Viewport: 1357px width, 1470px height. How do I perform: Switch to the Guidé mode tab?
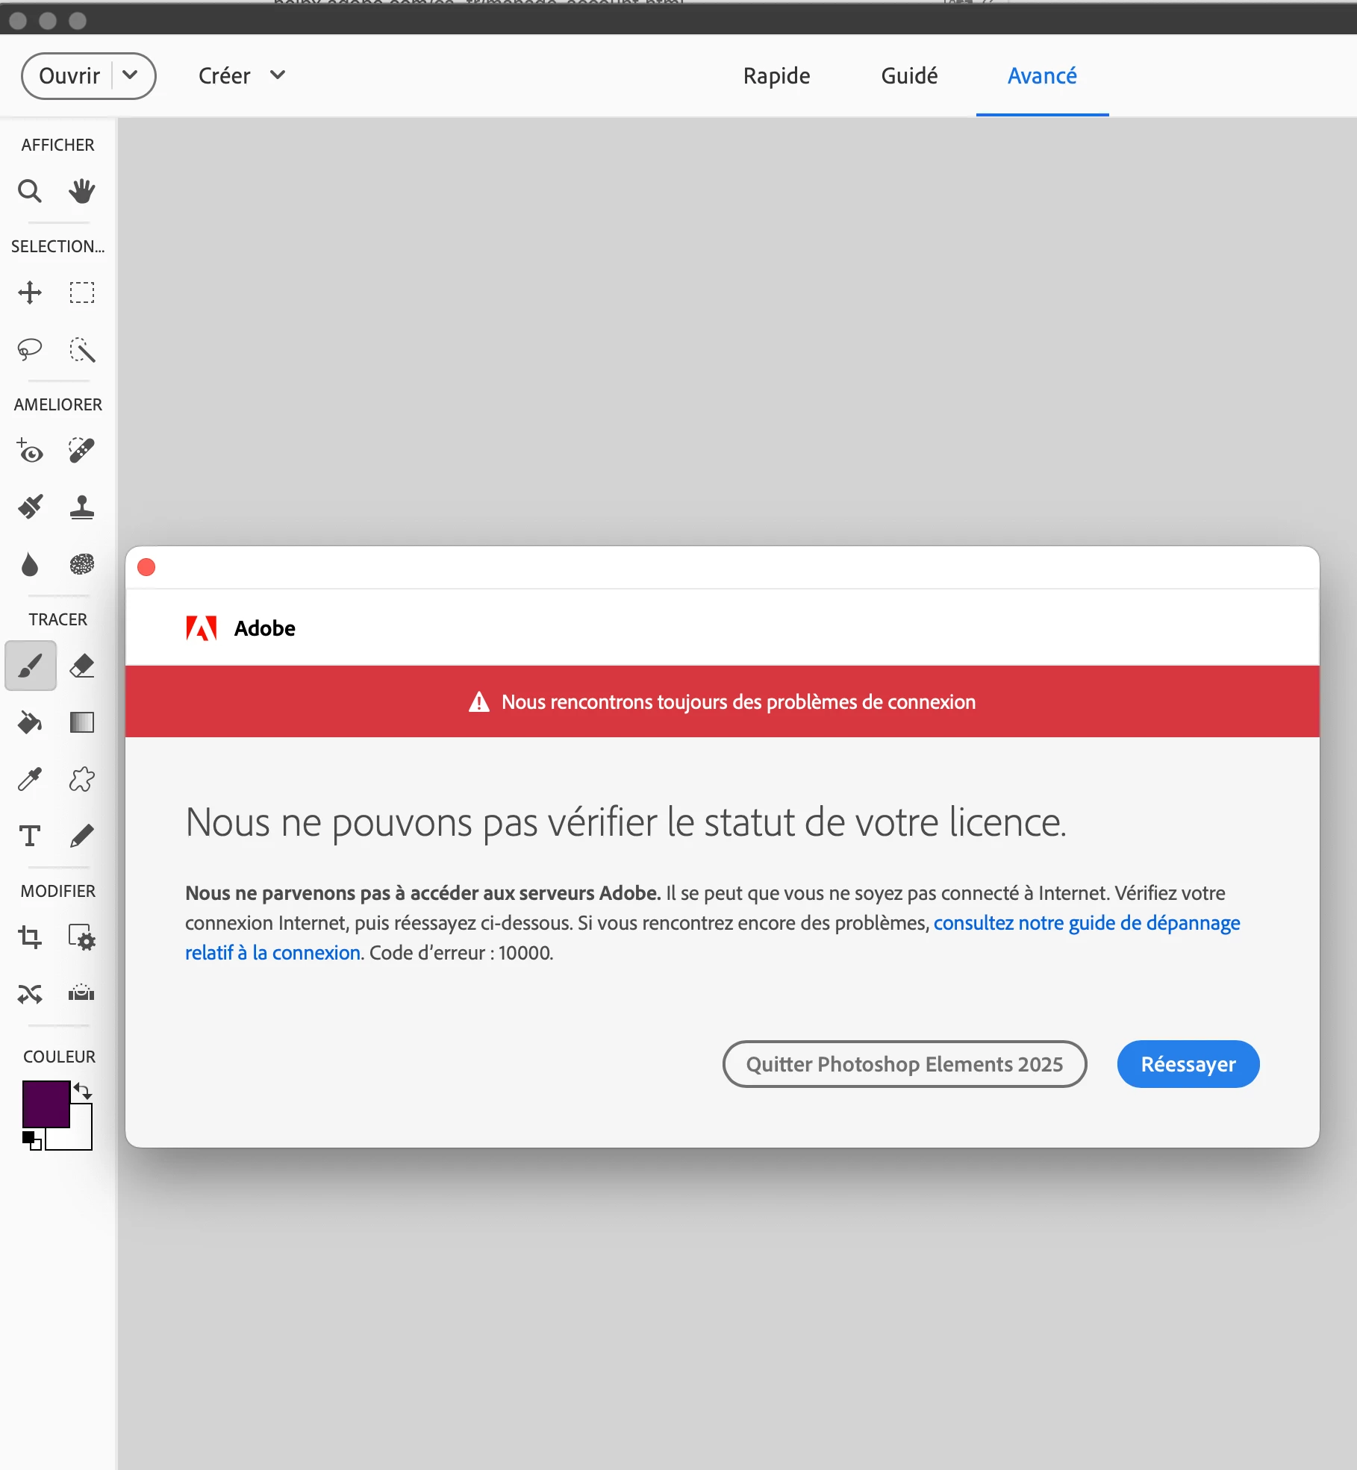(909, 75)
